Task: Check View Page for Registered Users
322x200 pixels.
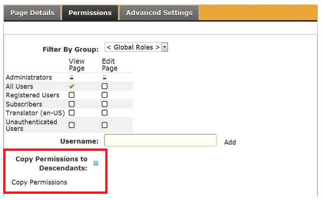Action: click(72, 95)
